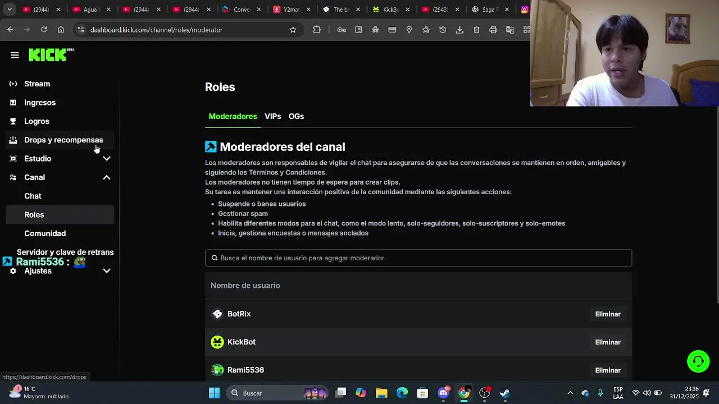Switch to Y2mate browser tab
This screenshot has width=719, height=404.
291,10
